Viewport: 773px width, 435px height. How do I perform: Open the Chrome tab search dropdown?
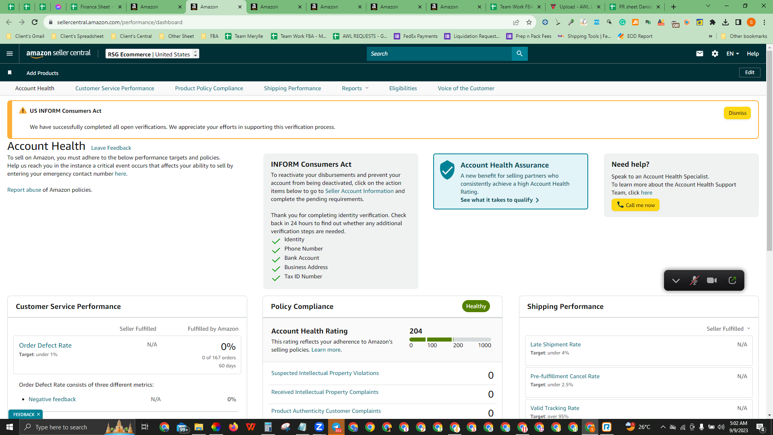pyautogui.click(x=708, y=6)
